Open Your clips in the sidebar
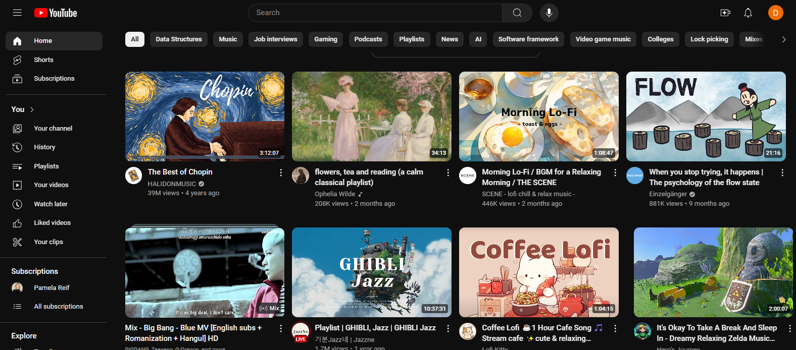The width and height of the screenshot is (796, 350). (54, 242)
